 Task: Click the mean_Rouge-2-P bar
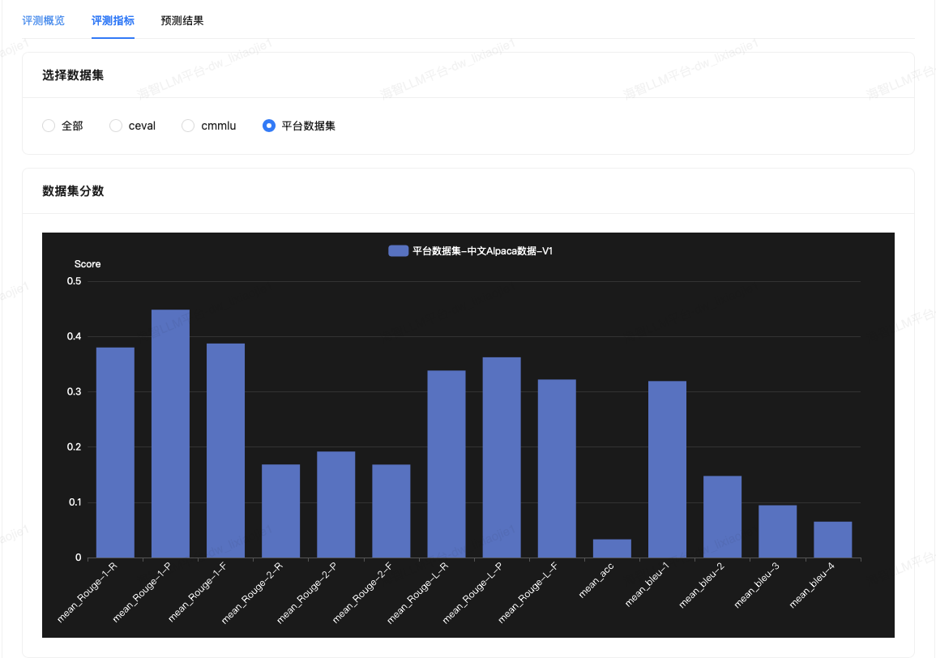[x=336, y=504]
